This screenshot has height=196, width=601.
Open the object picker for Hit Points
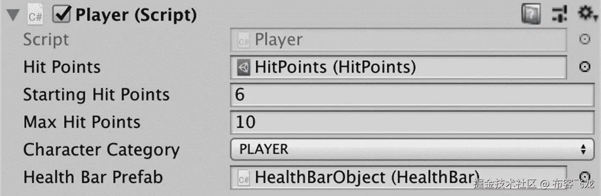pyautogui.click(x=585, y=67)
